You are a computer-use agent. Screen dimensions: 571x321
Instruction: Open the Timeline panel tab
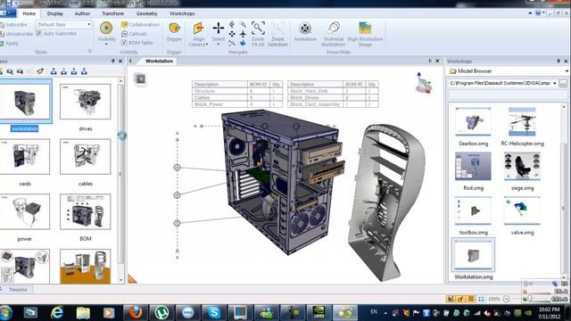[x=18, y=290]
